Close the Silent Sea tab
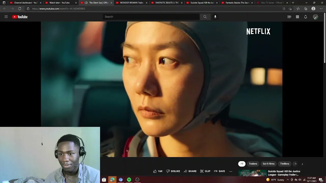Viewport: 326px width, 183px height. (111, 3)
